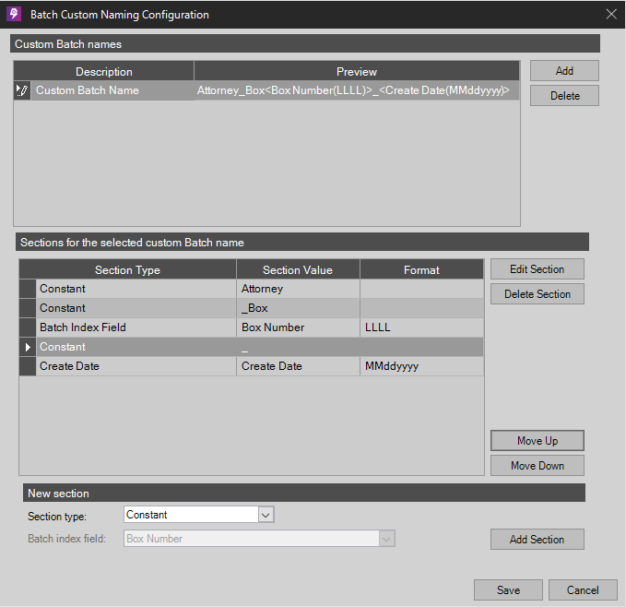
Task: Open the Section type dropdown
Action: click(266, 515)
